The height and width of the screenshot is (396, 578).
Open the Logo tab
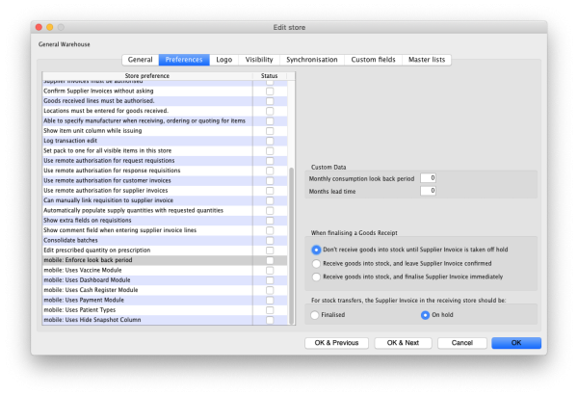click(223, 60)
